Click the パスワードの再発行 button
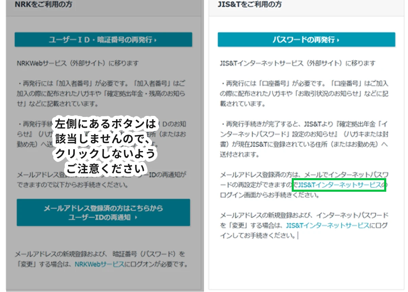 [306, 40]
